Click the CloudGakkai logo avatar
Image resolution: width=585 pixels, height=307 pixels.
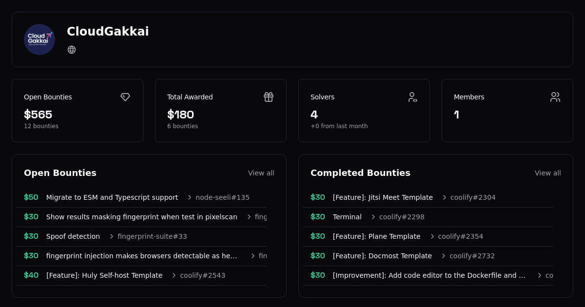39,39
